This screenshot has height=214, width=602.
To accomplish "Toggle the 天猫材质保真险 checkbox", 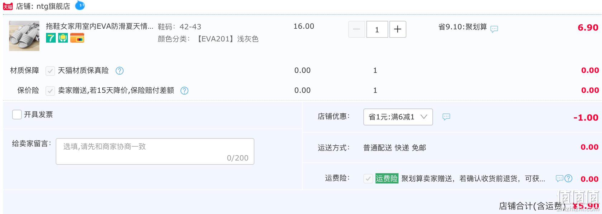I will click(x=50, y=71).
